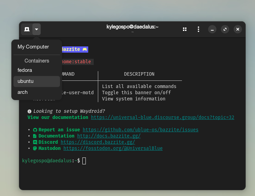Click the window title kylegospo@daedalus:~
Screen dimensions: 255x196
132,27
